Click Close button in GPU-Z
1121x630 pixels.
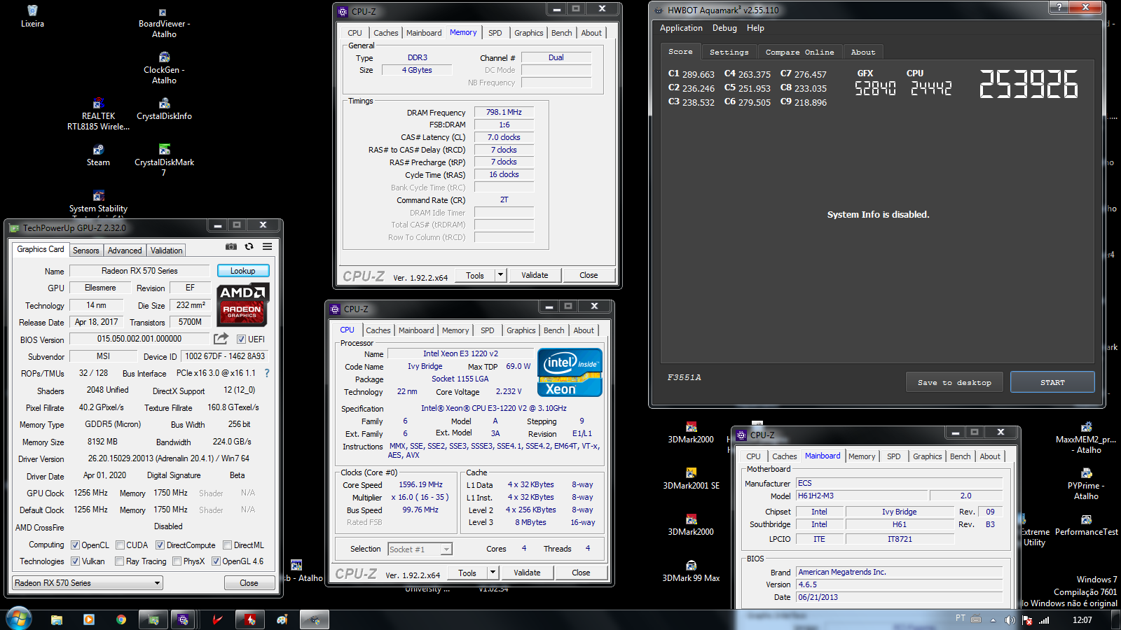(x=249, y=583)
